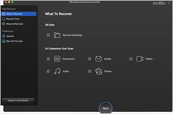The height and width of the screenshot is (114, 173).
Task: Click the Documents page icon
Action: (x=57, y=59)
